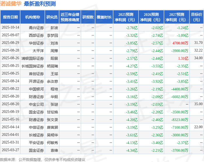
Task: Click the date 2025-05-16
Action: 10,119
